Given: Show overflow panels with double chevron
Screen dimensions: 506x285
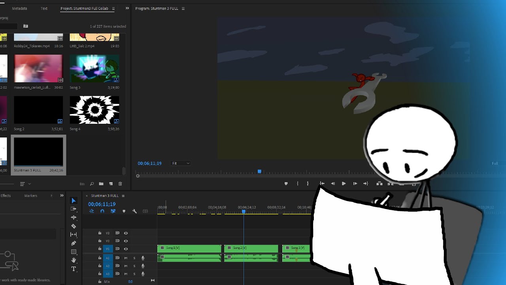Looking at the screenshot, I should coord(127,8).
